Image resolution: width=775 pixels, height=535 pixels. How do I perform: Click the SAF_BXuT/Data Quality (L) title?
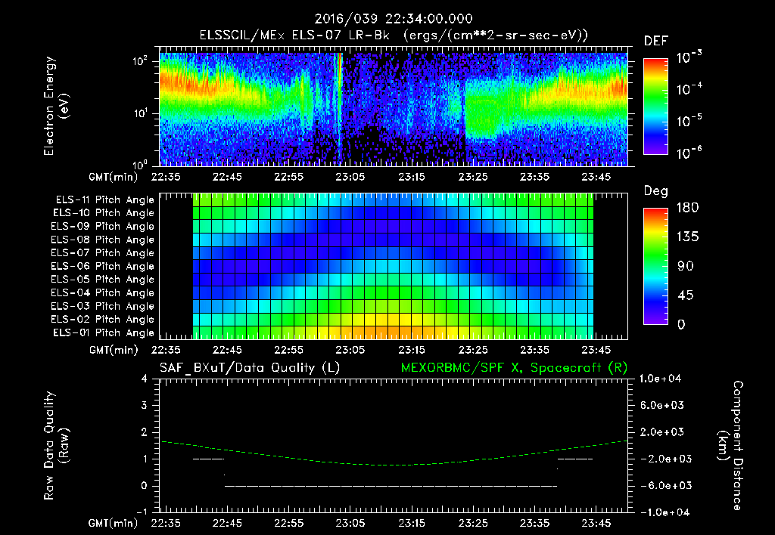coord(250,368)
